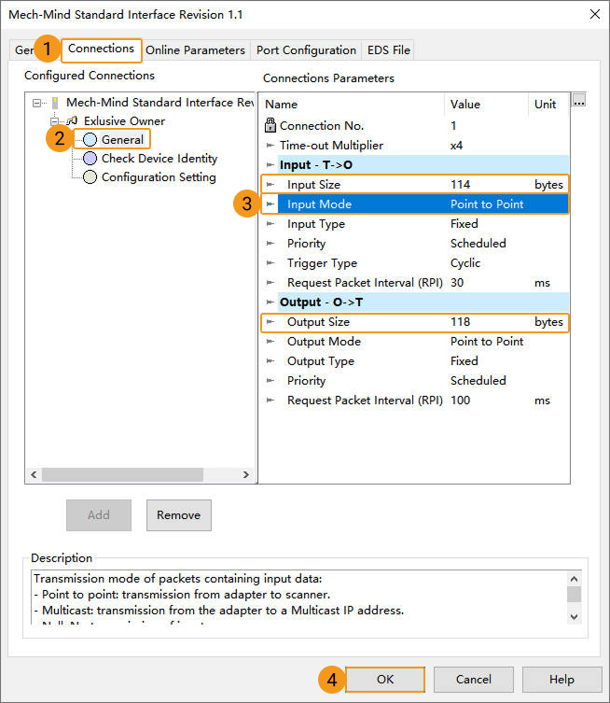The image size is (610, 703).
Task: Click the Remove connection button
Action: click(179, 515)
